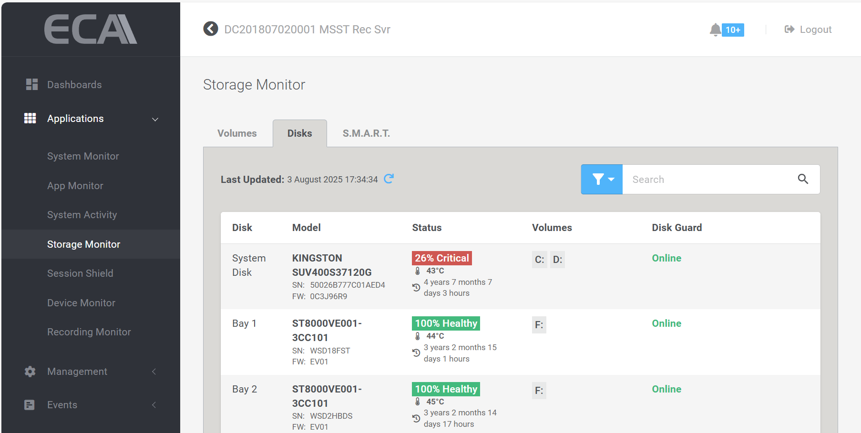Viewport: 861px width, 433px height.
Task: Expand the Management section arrow
Action: 154,372
